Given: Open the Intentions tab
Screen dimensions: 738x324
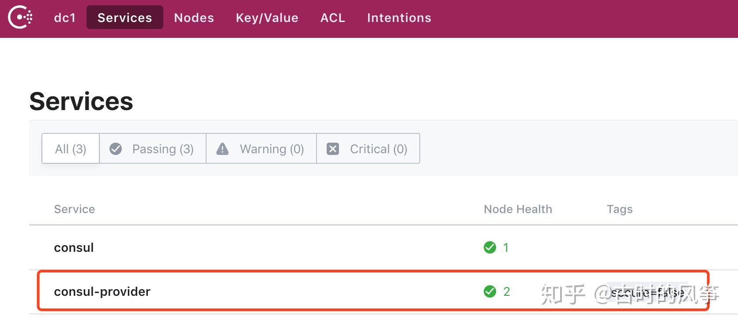Looking at the screenshot, I should 399,18.
